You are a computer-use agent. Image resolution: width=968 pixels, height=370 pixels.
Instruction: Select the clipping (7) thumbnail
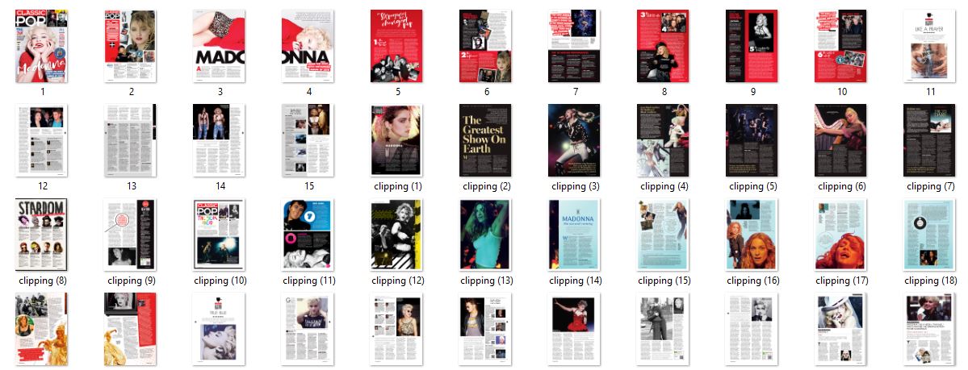coord(929,140)
